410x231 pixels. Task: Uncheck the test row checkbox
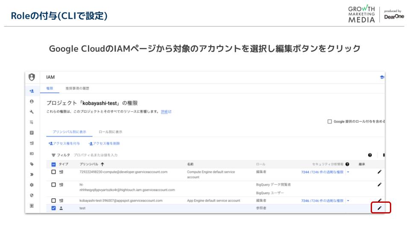54,208
